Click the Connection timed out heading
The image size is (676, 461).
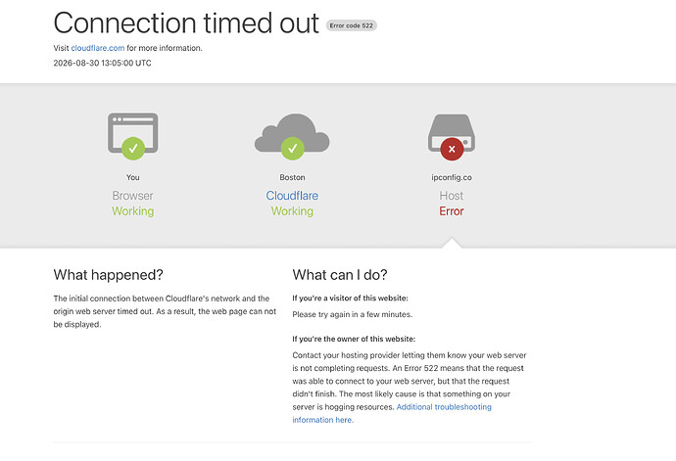pos(186,23)
